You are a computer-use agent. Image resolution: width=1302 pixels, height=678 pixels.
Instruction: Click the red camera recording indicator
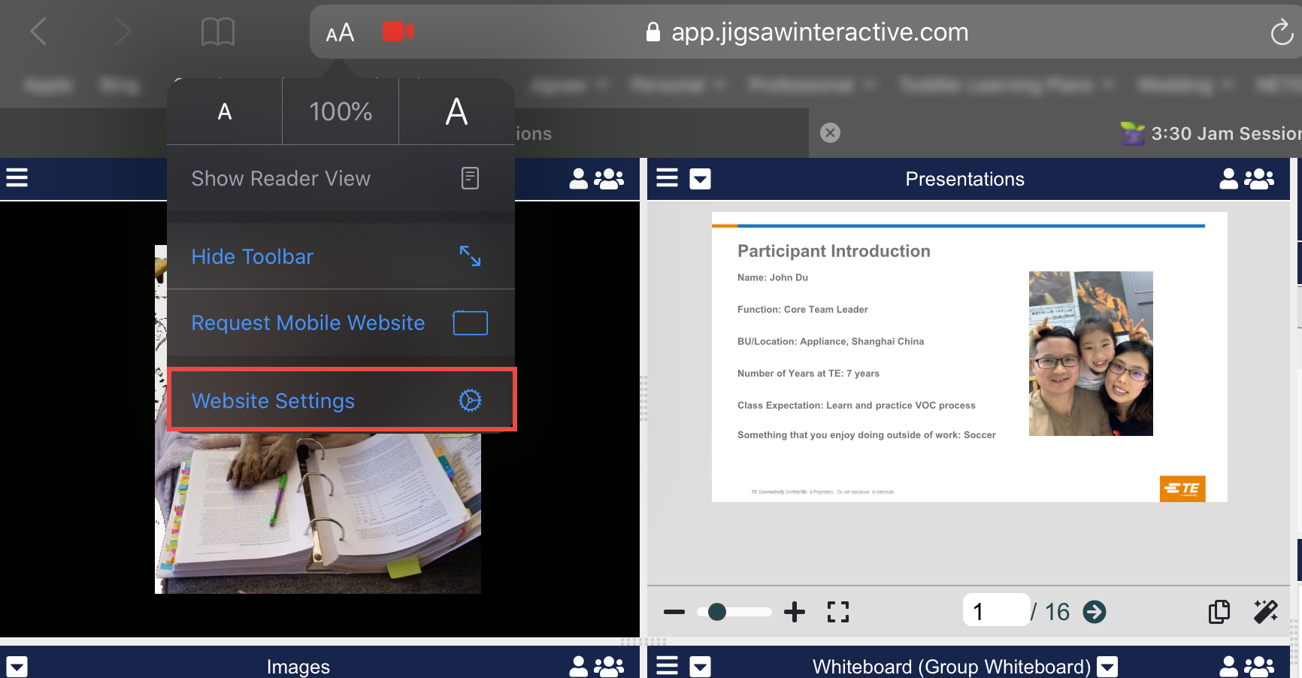(398, 32)
